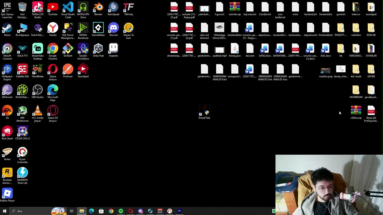Select the Bu bilgisayar icon
Image resolution: width=383 pixels, height=215 pixels.
(22, 30)
